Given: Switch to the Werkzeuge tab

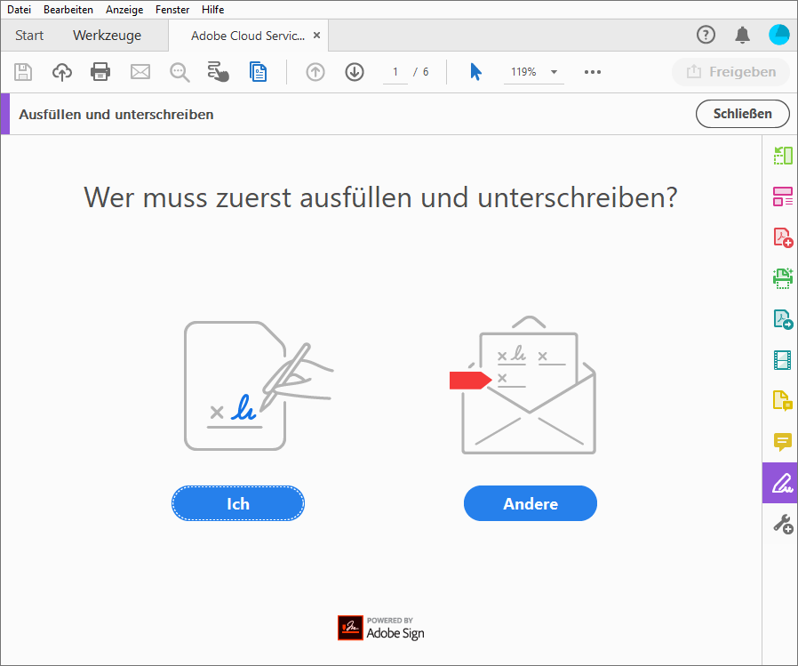Looking at the screenshot, I should (x=107, y=36).
